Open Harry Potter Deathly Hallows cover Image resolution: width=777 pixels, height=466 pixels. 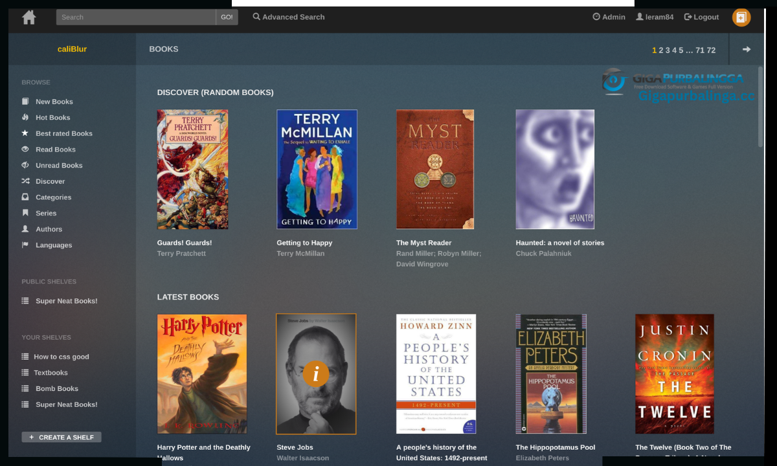tap(202, 374)
